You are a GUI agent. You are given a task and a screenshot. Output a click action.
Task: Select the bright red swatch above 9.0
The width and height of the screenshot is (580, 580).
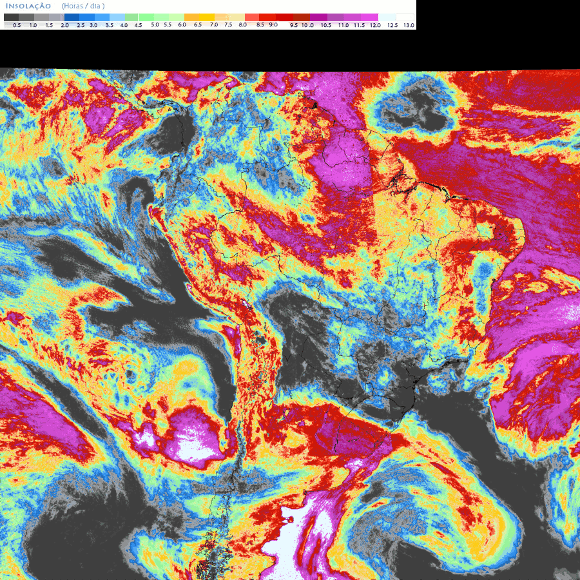coord(267,17)
